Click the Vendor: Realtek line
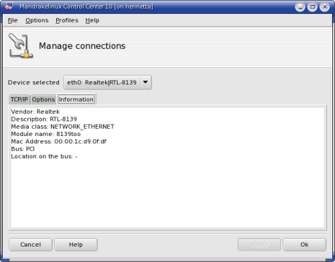 click(x=36, y=112)
